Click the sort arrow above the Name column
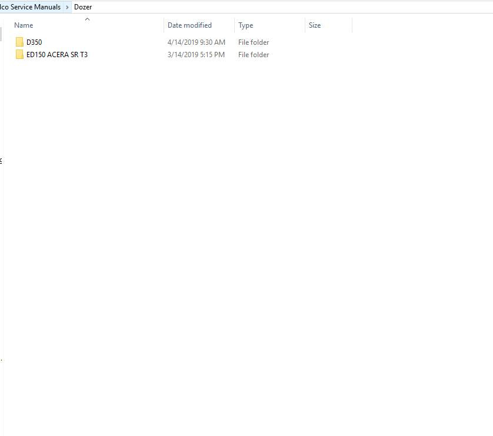 [87, 19]
